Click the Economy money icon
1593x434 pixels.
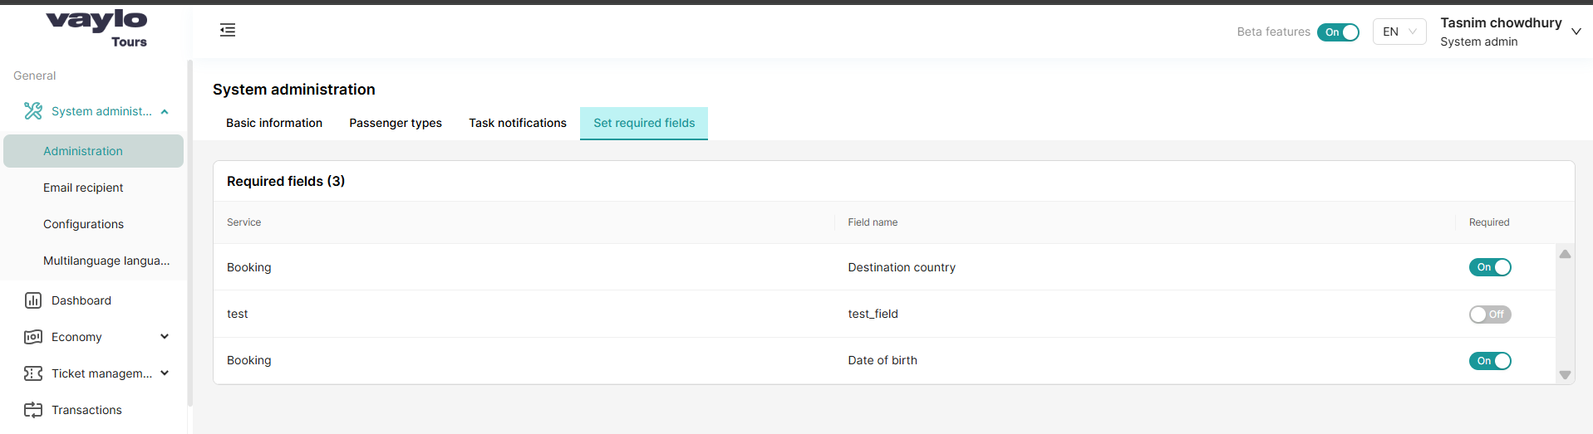pyautogui.click(x=33, y=337)
